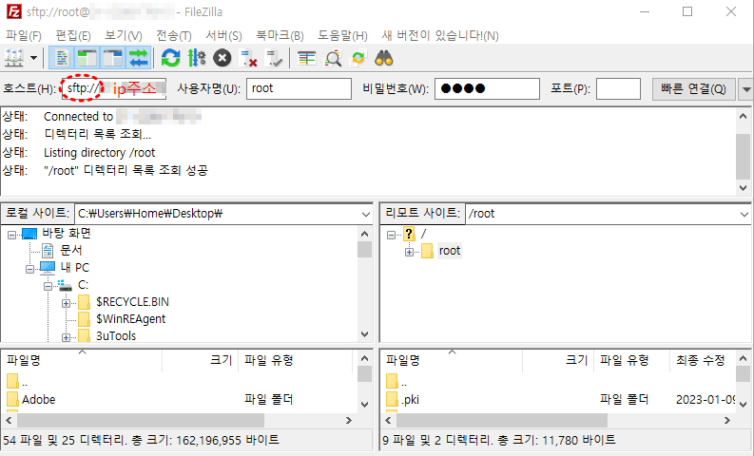Click remote file list scroll right arrow
754x456 pixels.
tap(727, 421)
